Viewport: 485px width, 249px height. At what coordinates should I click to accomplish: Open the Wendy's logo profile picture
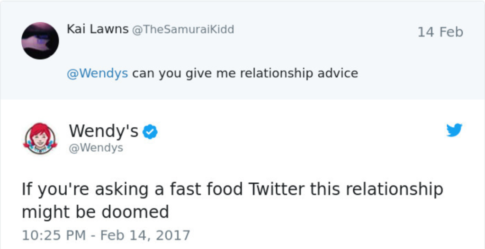(x=40, y=138)
